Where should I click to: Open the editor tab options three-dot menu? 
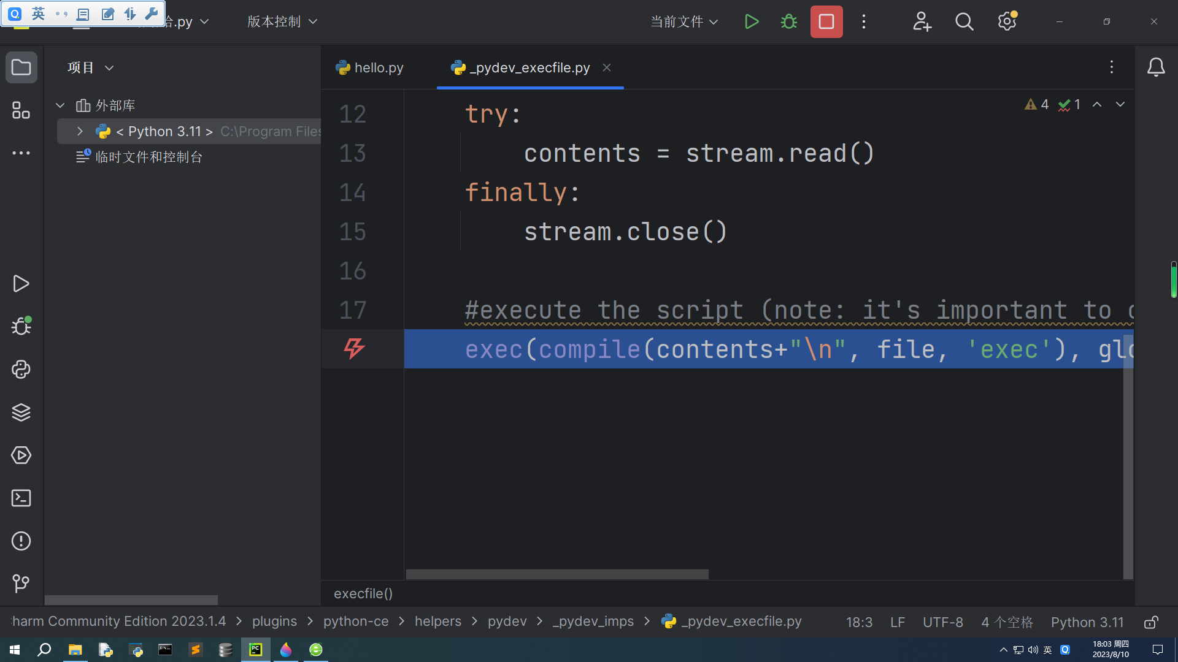1112,67
